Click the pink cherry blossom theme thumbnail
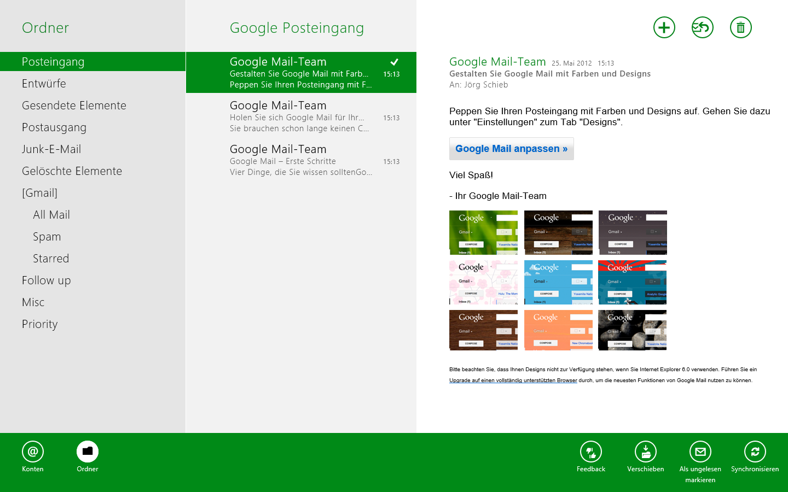Screen dimensions: 788x492 click(483, 282)
